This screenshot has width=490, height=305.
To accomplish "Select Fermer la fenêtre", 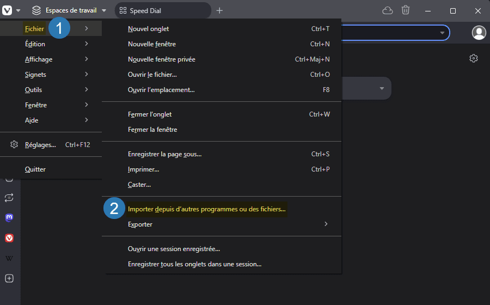I will tap(222, 130).
